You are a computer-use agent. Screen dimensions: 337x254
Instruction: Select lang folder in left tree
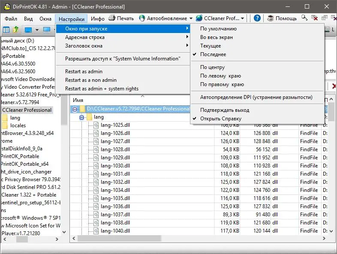pos(15,118)
